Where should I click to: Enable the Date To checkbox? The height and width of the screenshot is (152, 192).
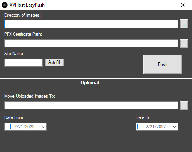(x=140, y=127)
